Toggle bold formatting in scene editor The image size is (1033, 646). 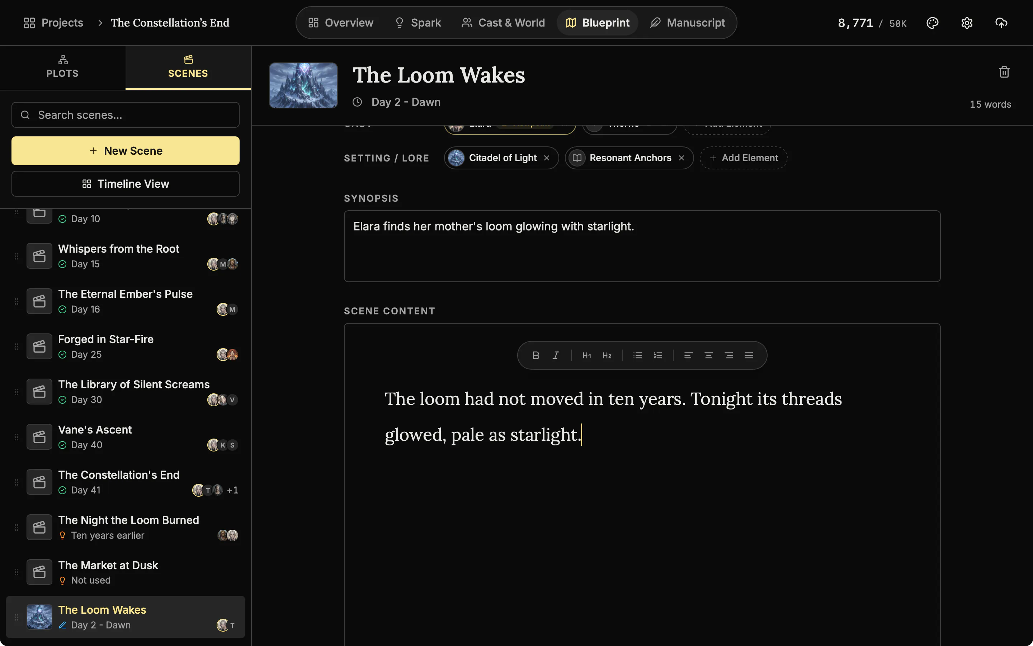pyautogui.click(x=536, y=355)
